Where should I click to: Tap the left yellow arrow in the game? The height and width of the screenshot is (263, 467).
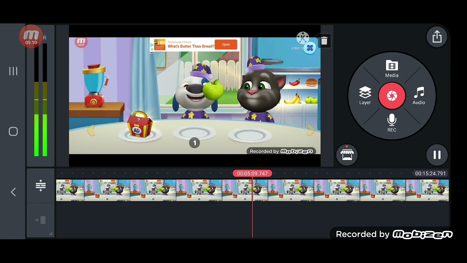[91, 130]
